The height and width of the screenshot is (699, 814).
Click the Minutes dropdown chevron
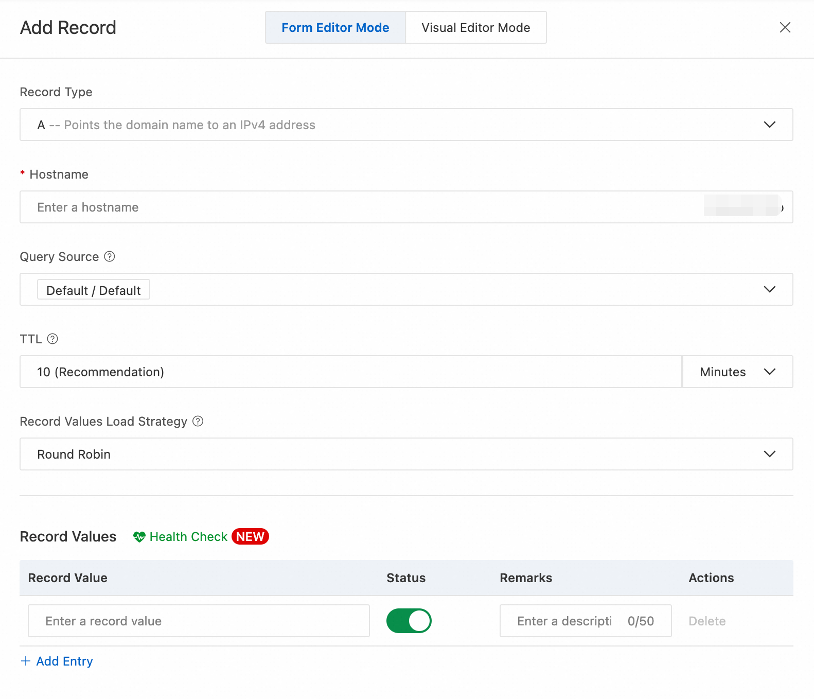coord(769,372)
